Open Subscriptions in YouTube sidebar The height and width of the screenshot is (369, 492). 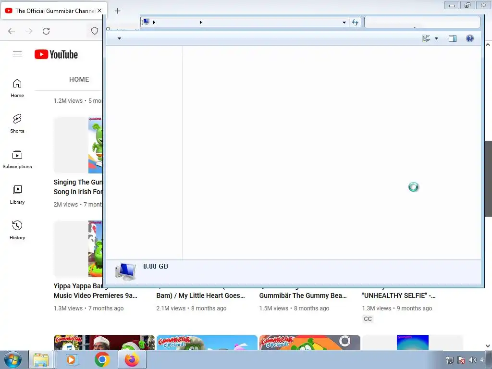tap(17, 160)
